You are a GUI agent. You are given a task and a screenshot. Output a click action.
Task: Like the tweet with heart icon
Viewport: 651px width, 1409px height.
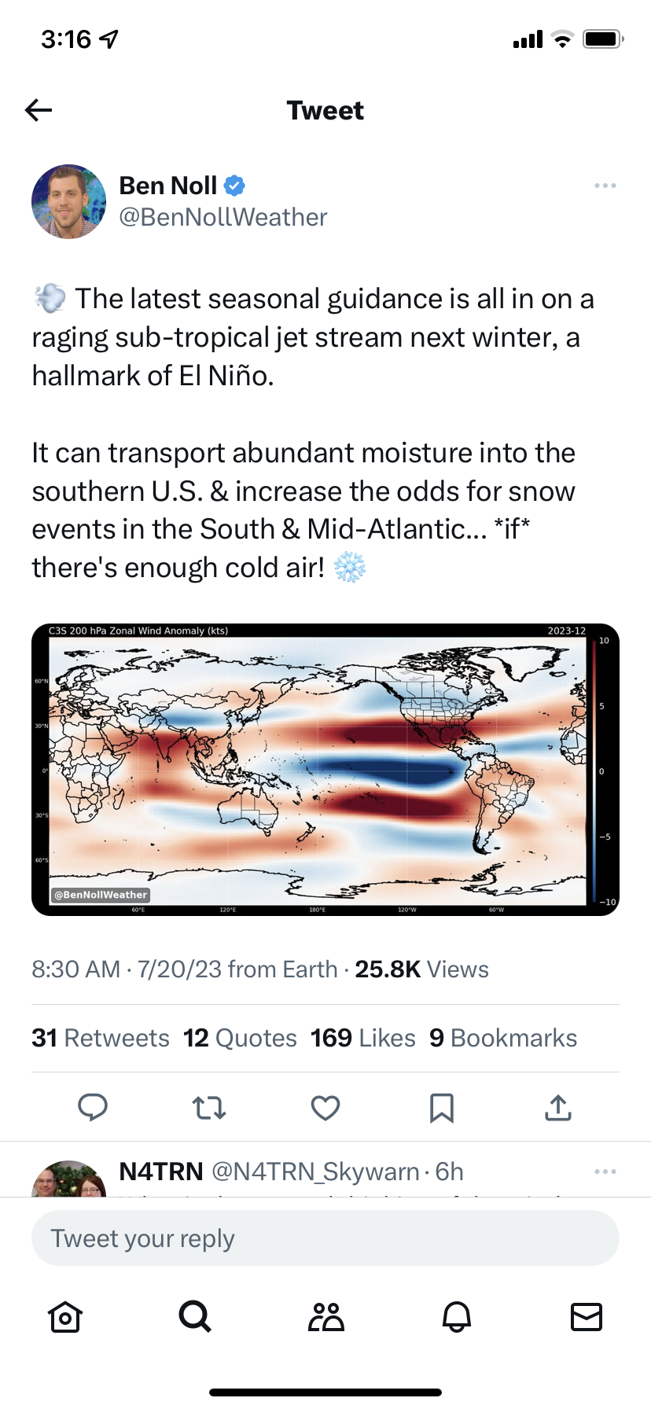tap(325, 1108)
